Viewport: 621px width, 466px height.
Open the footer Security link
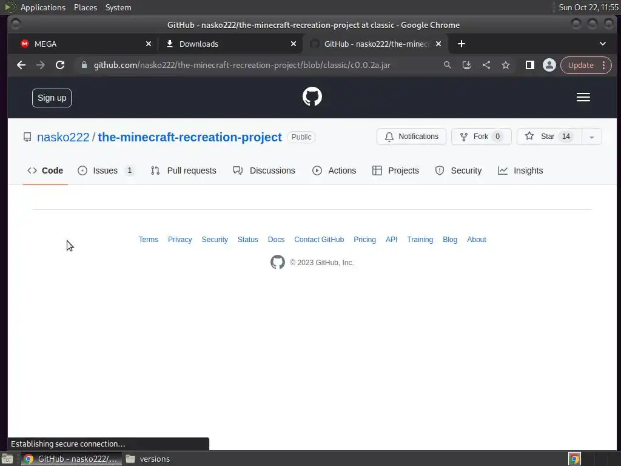215,240
